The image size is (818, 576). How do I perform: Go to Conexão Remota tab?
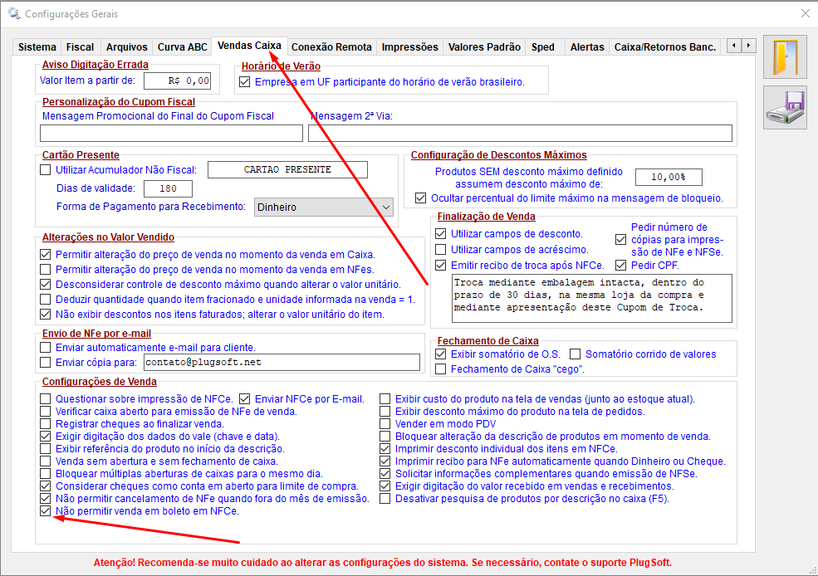click(x=331, y=47)
